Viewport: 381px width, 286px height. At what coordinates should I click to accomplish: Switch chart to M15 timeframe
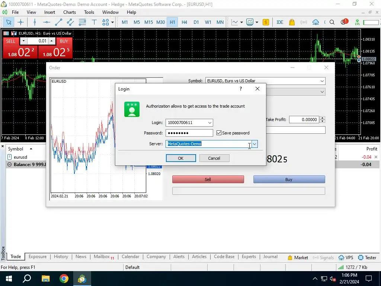tap(148, 22)
